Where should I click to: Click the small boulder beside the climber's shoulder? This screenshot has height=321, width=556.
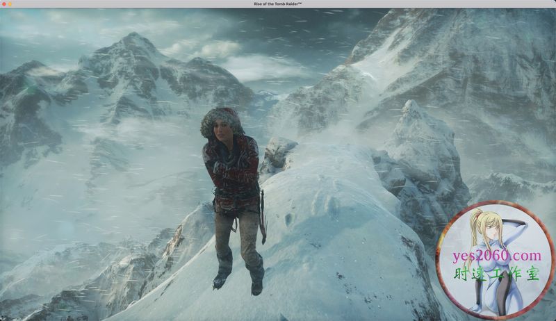(279, 153)
